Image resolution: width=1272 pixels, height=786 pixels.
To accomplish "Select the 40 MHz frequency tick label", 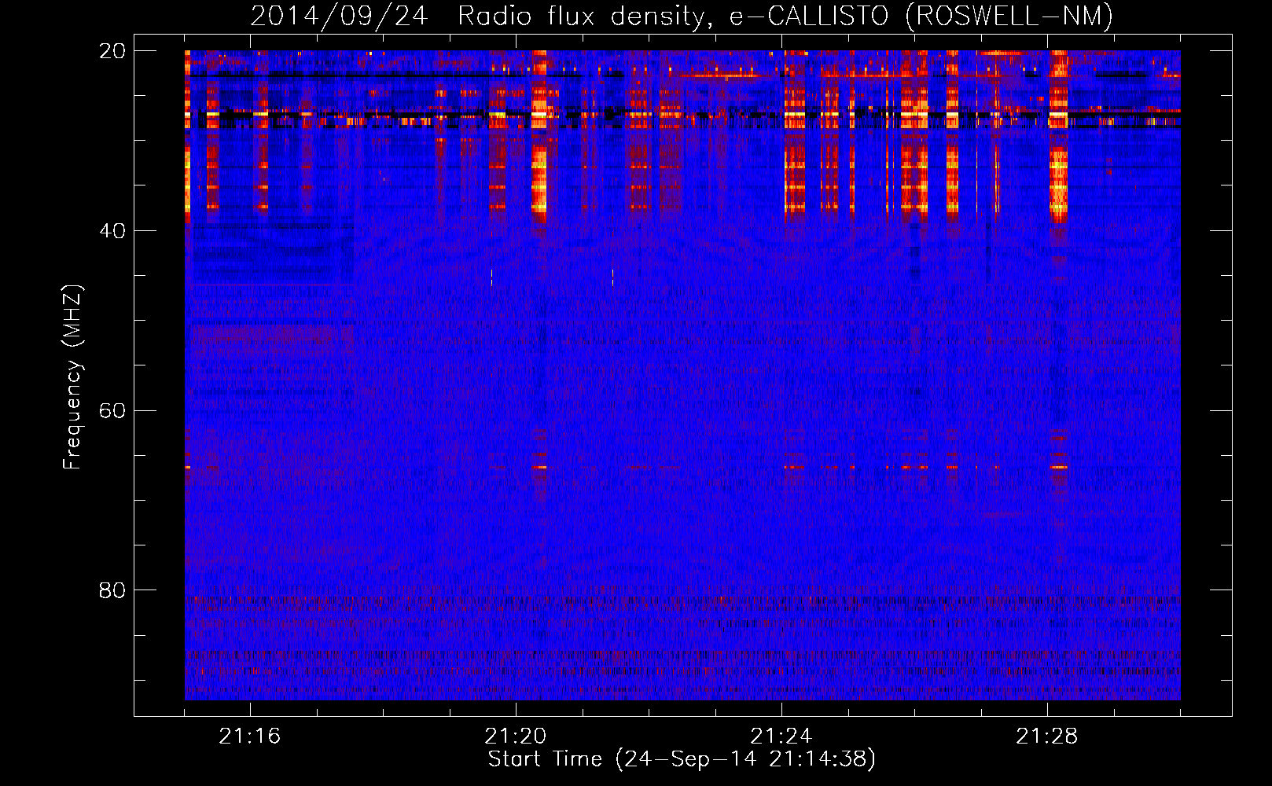I will (x=112, y=231).
